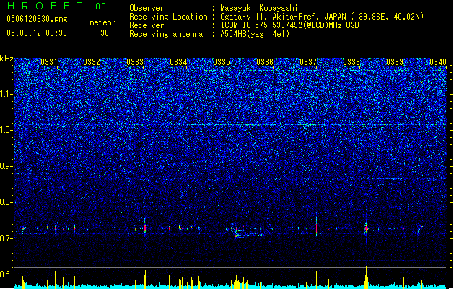Click the 0338 time marker
Viewport: 454px width, 289px height.
pyautogui.click(x=352, y=62)
